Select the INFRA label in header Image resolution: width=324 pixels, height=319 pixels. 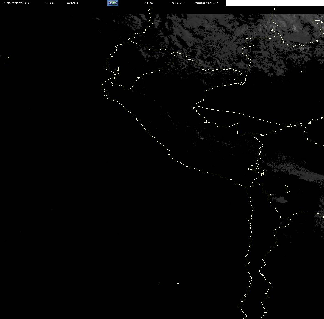(x=148, y=3)
